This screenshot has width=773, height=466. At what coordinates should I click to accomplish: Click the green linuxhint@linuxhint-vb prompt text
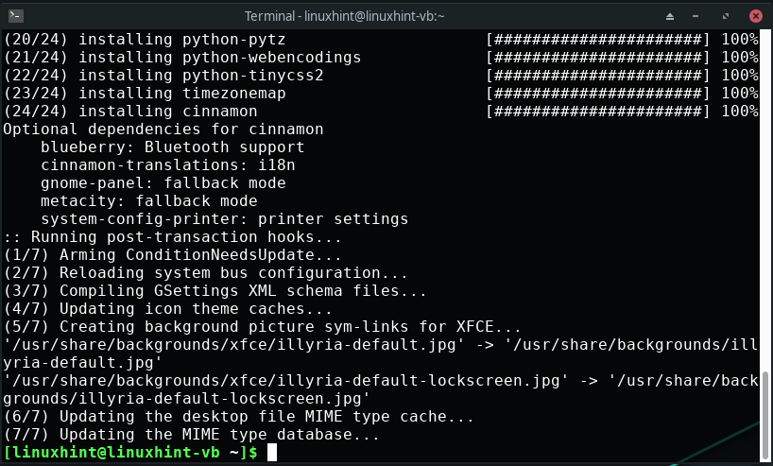[130, 452]
